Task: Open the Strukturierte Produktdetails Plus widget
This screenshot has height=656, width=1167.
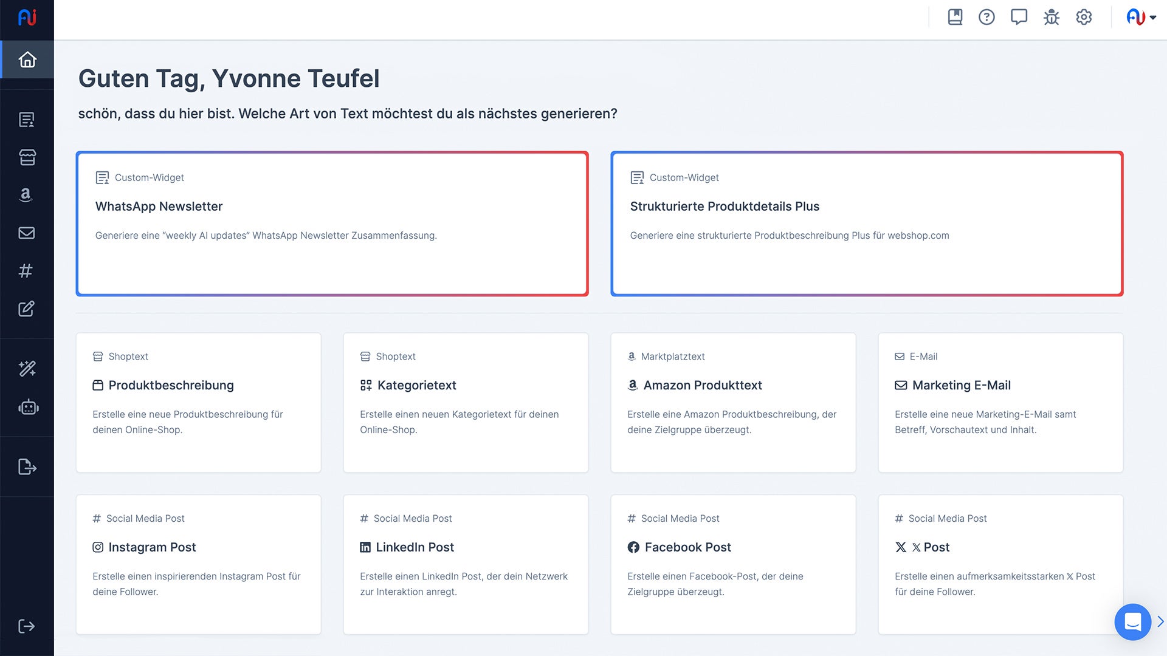Action: tap(867, 224)
